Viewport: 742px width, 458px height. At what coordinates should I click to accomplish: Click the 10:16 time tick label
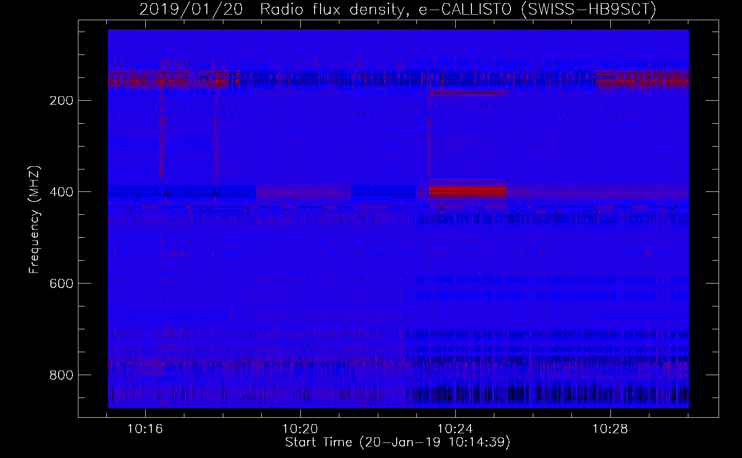click(x=145, y=429)
